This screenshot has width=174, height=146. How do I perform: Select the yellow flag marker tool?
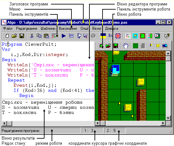151,45
